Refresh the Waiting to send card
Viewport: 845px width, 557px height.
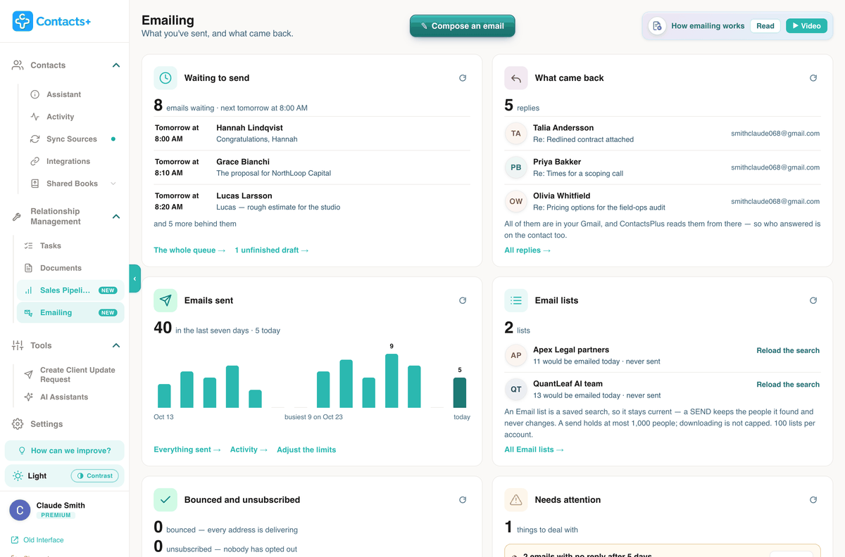(463, 78)
